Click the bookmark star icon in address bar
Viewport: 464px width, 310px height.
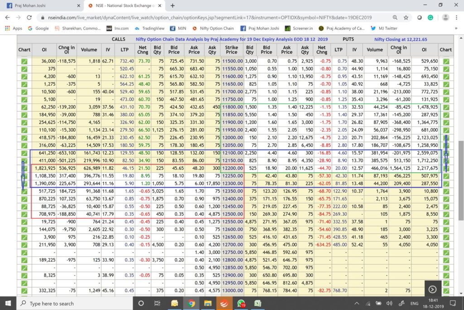tap(406, 17)
